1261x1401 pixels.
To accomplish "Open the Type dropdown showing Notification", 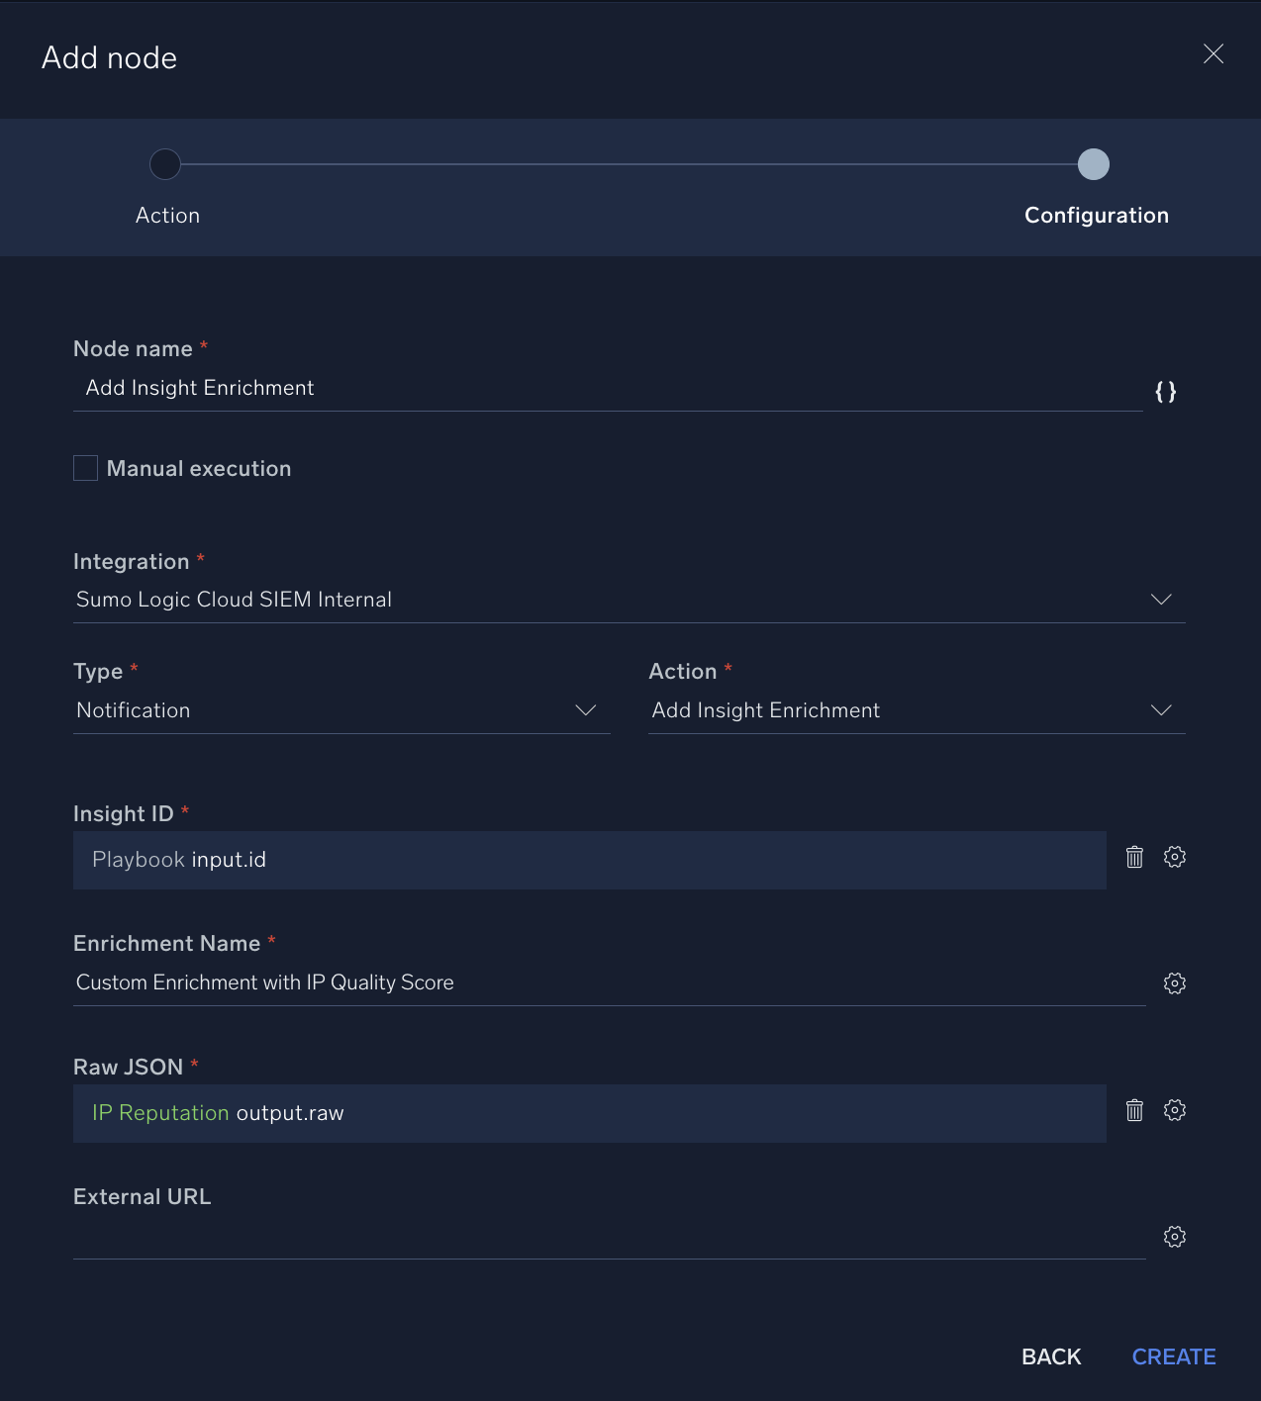I will tap(585, 709).
